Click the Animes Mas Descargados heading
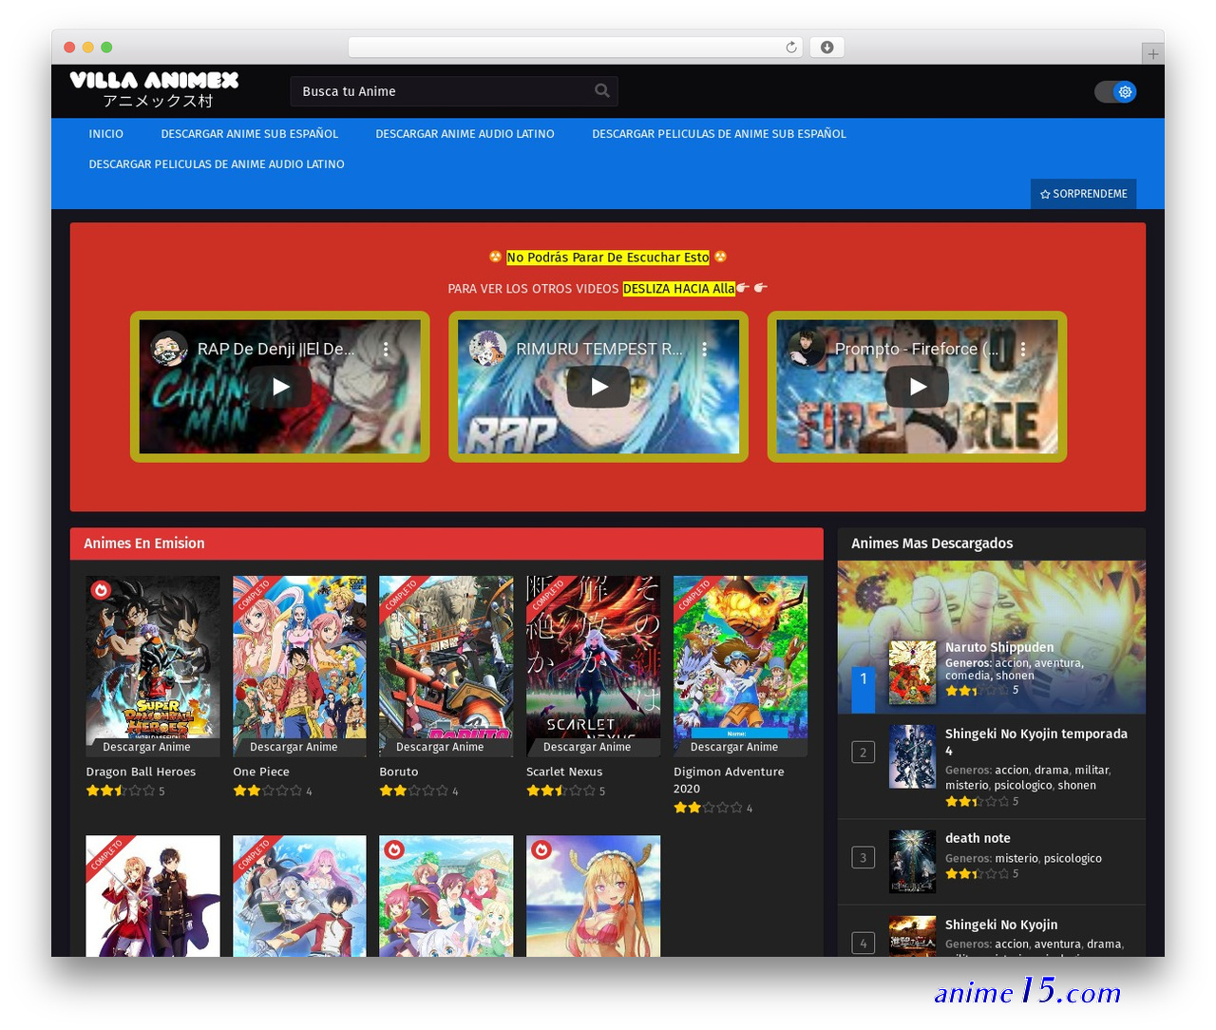 tap(932, 544)
